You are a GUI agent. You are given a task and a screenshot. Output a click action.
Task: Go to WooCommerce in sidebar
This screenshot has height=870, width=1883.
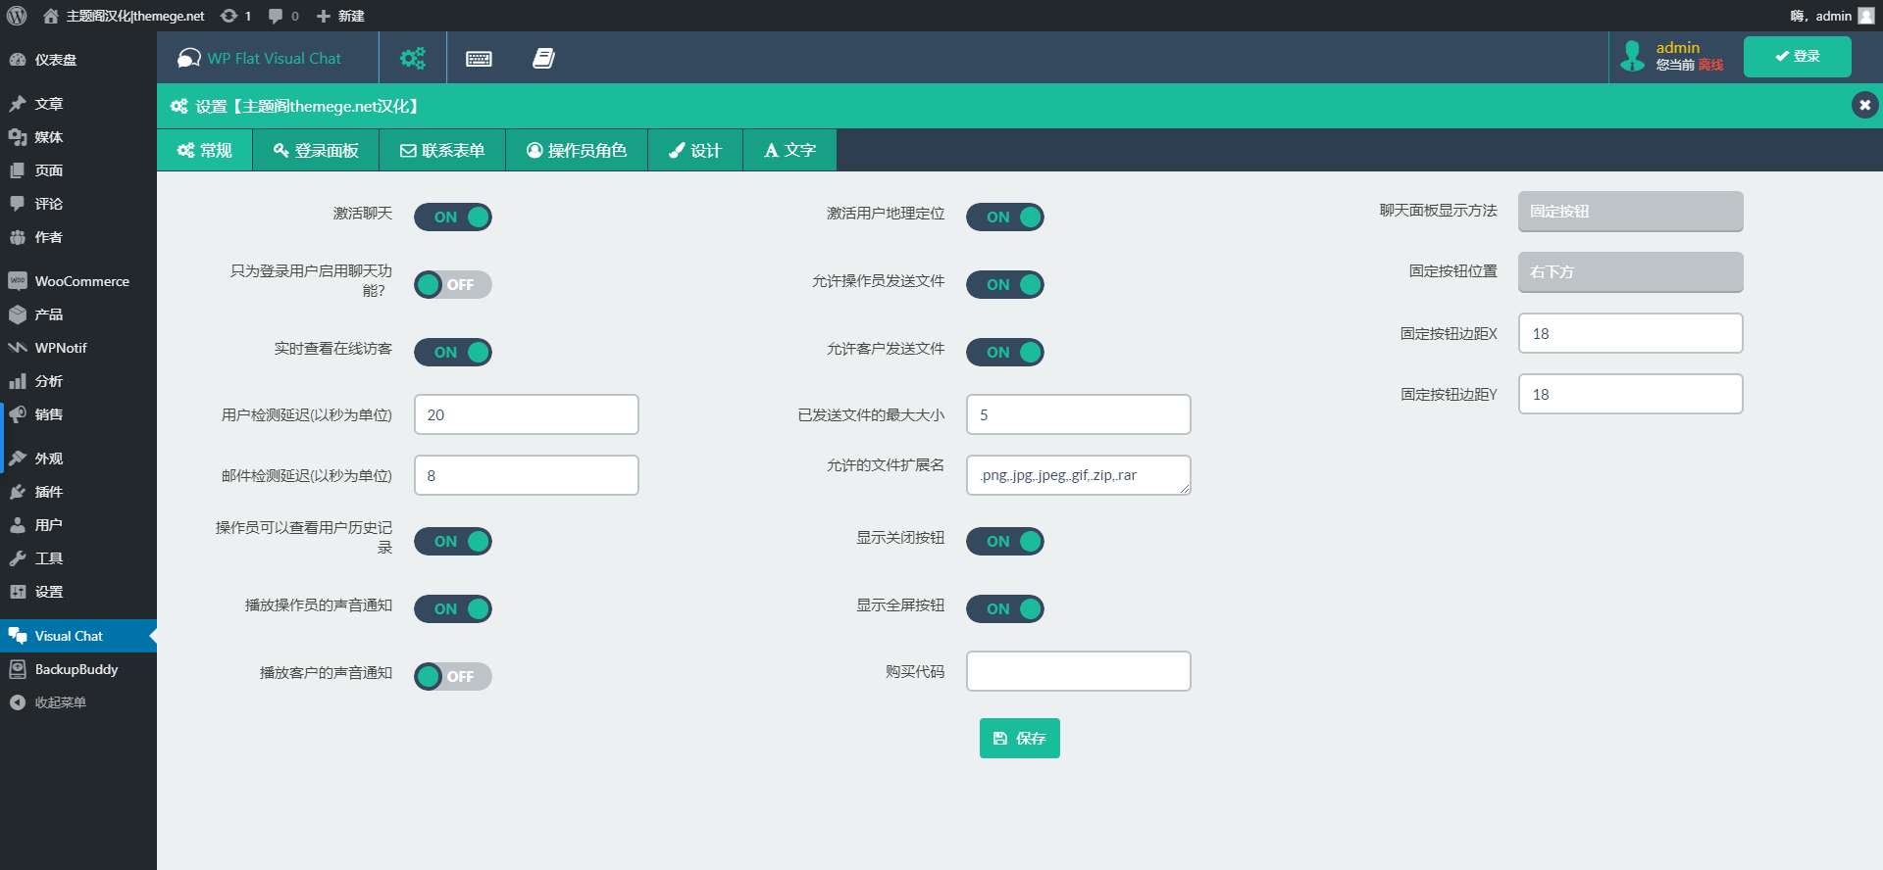[x=78, y=281]
